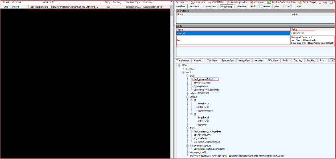The image size is (336, 159).
Task: Open the response Caching tab
Action: (298, 61)
